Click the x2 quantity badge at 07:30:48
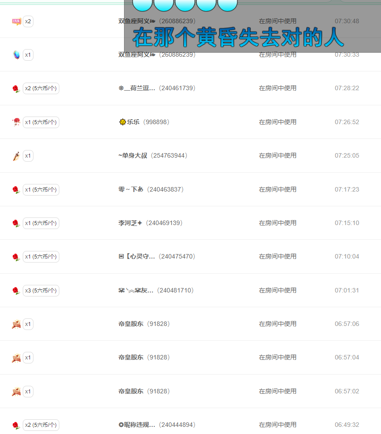 [x=28, y=21]
